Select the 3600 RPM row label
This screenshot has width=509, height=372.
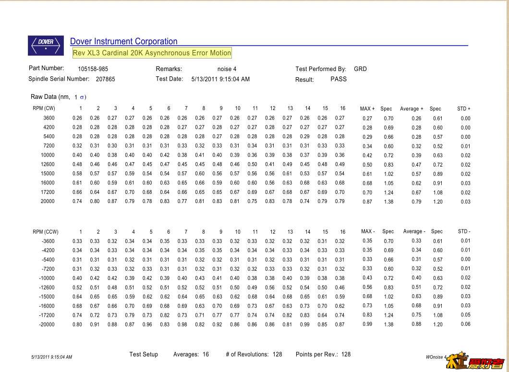(49, 118)
